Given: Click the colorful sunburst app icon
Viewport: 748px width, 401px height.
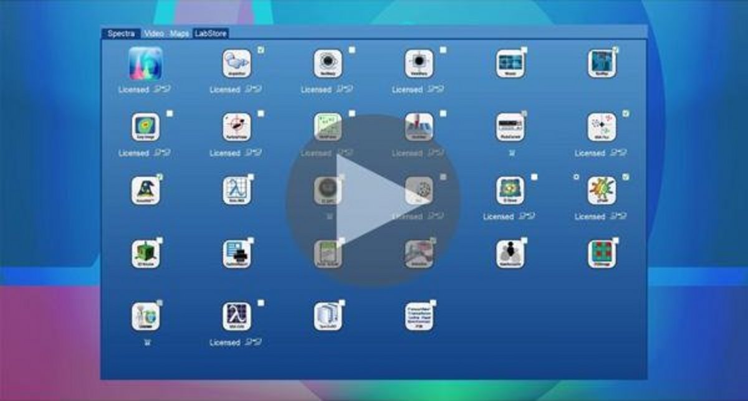Looking at the screenshot, I should (x=602, y=191).
